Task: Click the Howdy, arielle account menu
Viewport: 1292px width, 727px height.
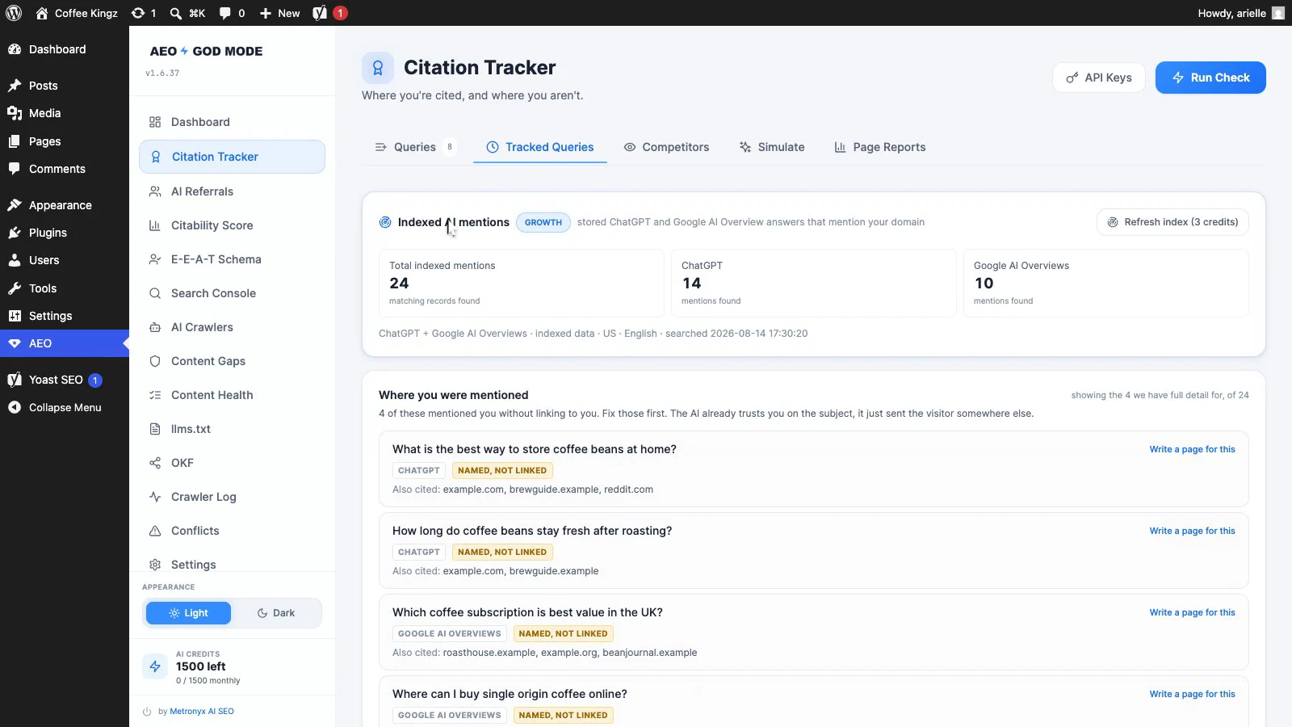Action: [x=1241, y=13]
